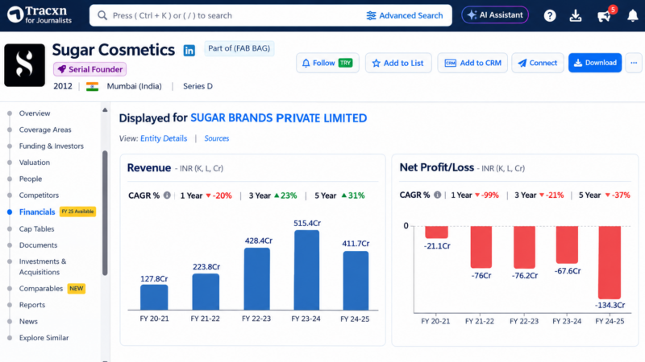Open the downloads tray icon in the header
This screenshot has width=645, height=362.
(x=576, y=15)
